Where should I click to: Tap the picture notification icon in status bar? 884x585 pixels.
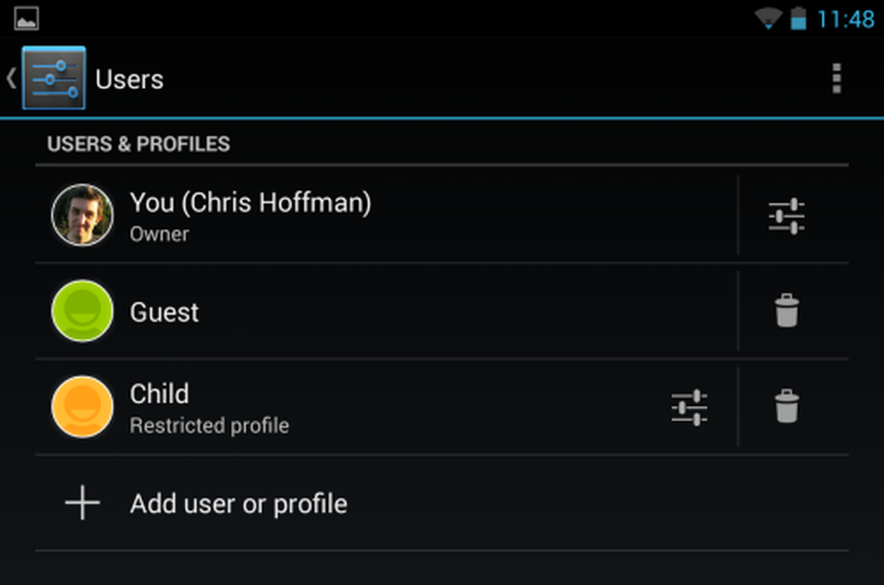(27, 19)
